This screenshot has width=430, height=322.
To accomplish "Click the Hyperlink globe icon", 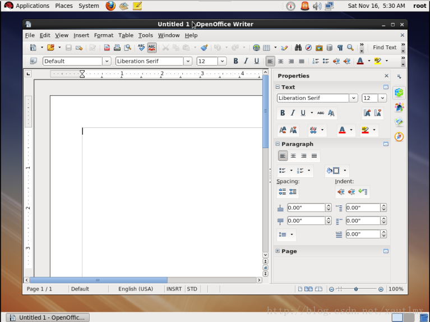I will pos(256,48).
